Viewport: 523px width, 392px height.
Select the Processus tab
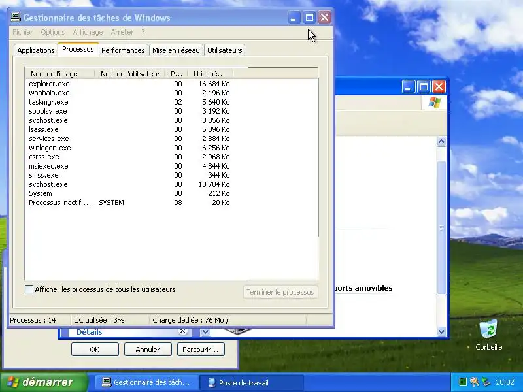(x=78, y=50)
